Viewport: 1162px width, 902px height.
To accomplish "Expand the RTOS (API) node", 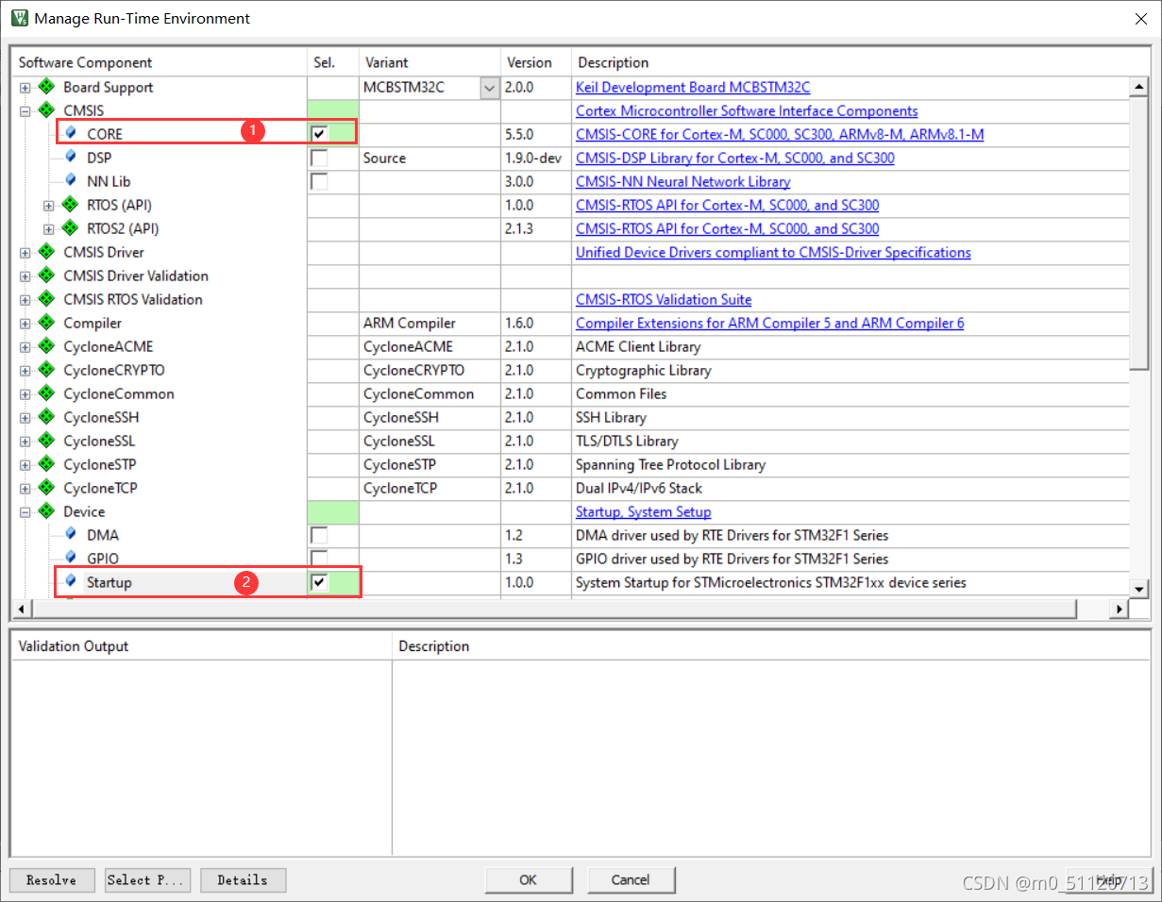I will [48, 206].
